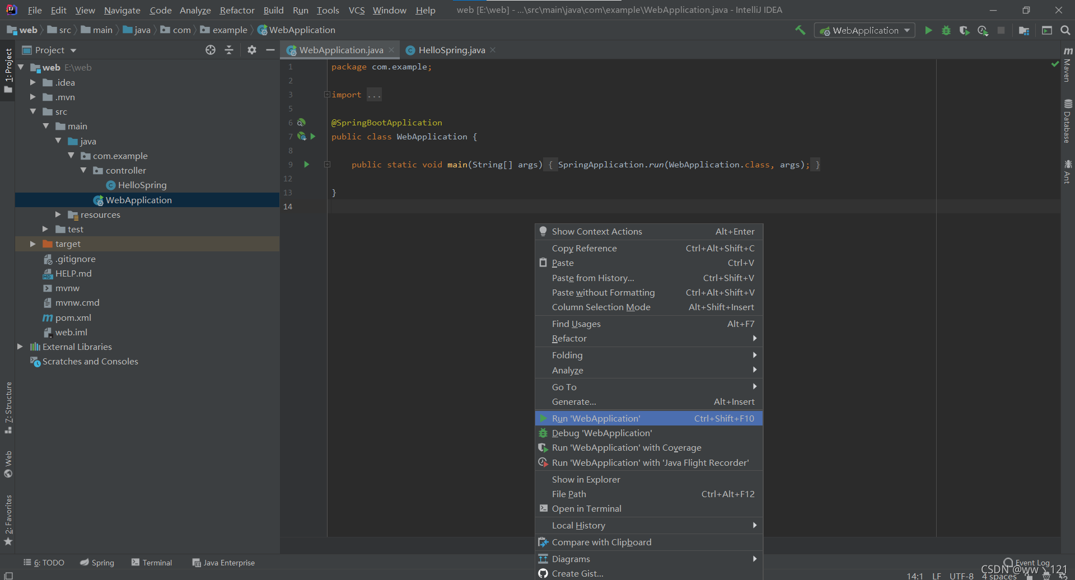Image resolution: width=1075 pixels, height=580 pixels.
Task: Expand the folded import block
Action: pos(327,95)
